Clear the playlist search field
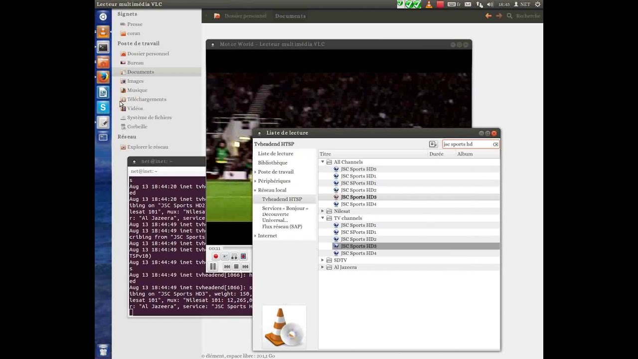Screen dimensions: 638x359 point(495,144)
